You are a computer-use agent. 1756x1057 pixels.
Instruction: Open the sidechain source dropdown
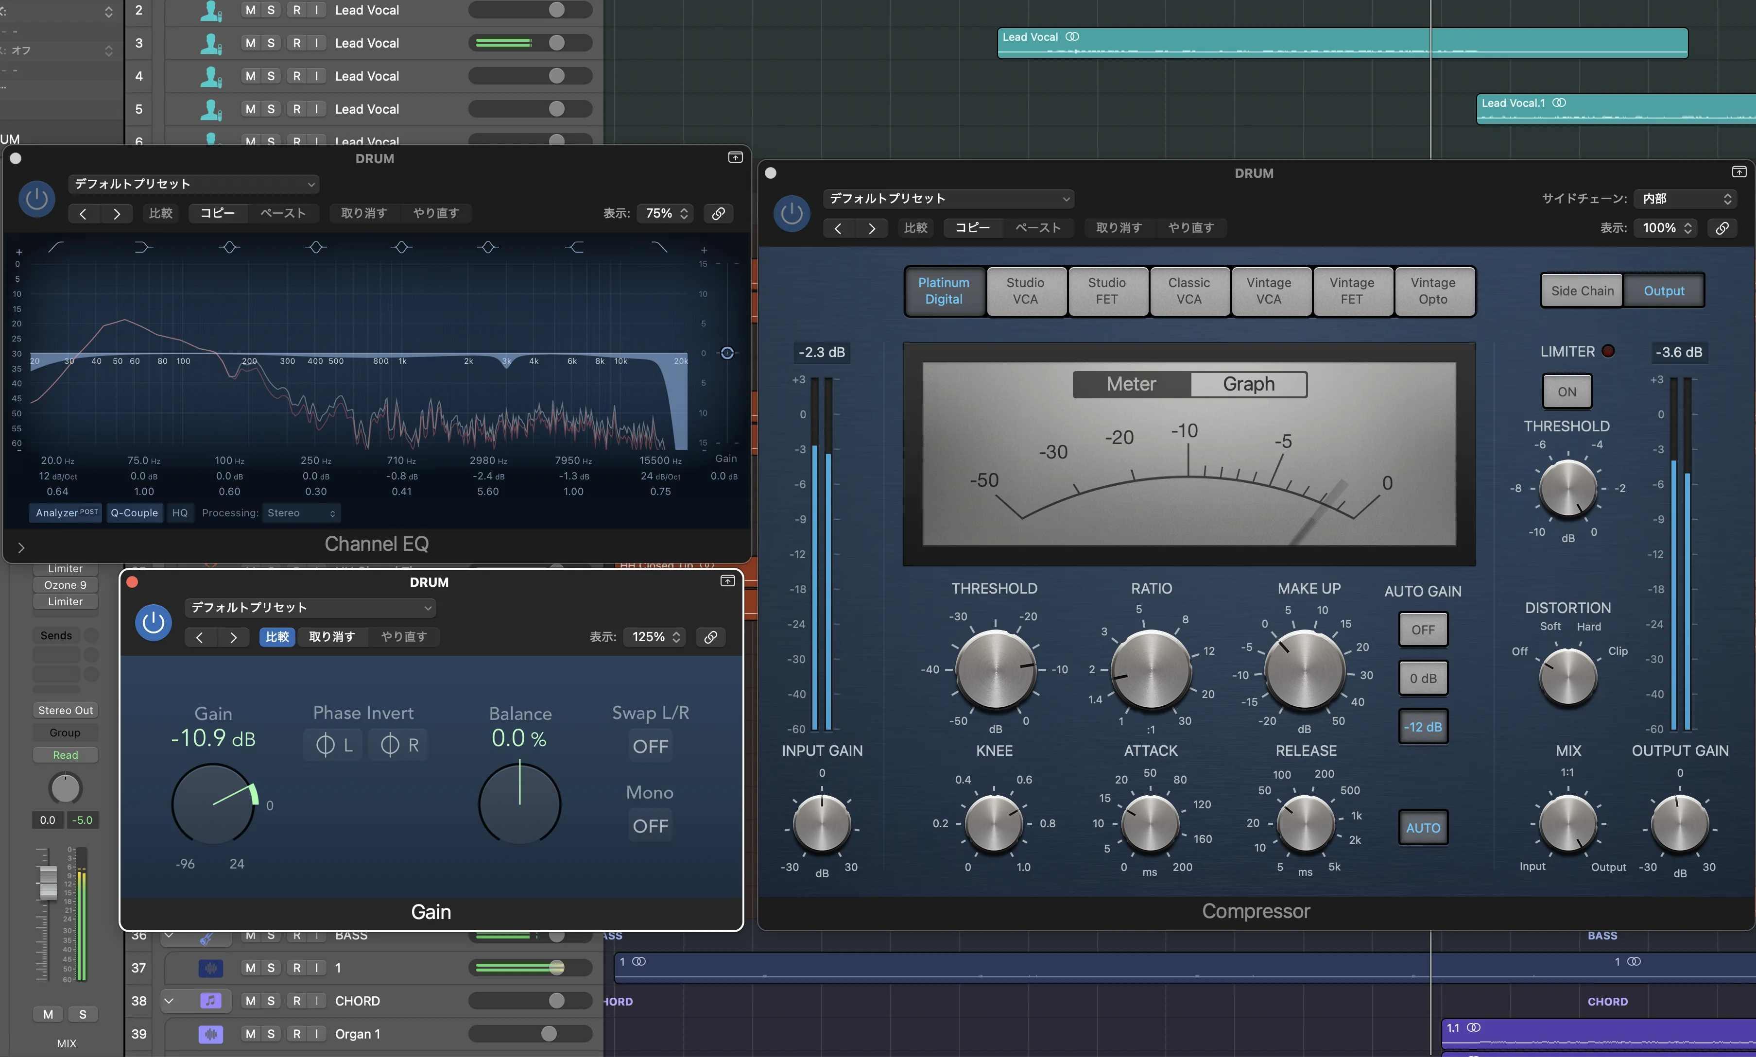[1686, 199]
